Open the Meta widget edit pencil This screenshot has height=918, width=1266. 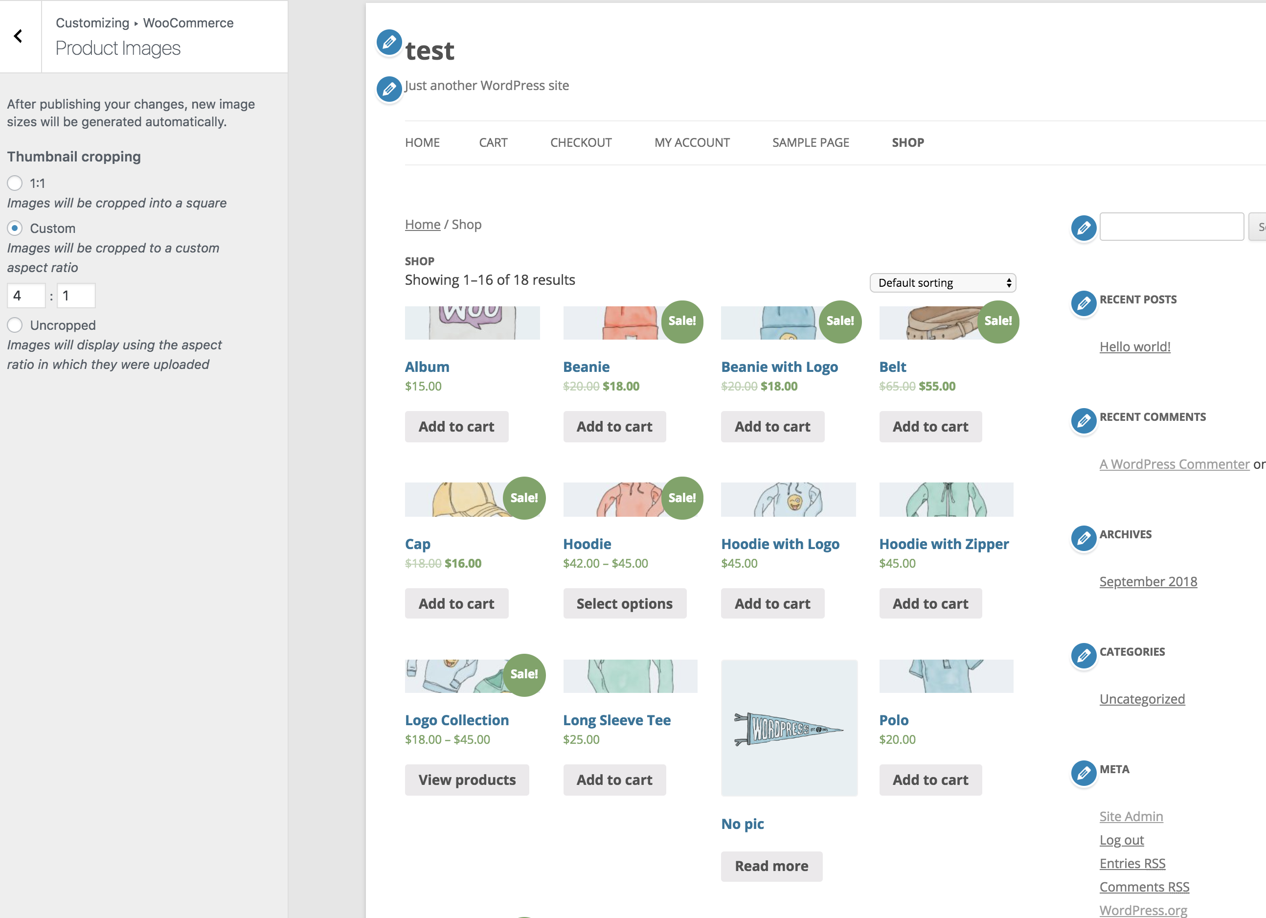(1083, 773)
